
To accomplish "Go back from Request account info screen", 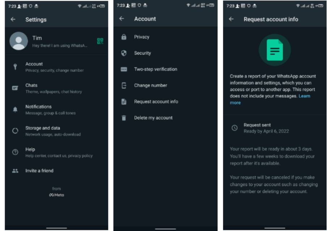I will coord(232,19).
